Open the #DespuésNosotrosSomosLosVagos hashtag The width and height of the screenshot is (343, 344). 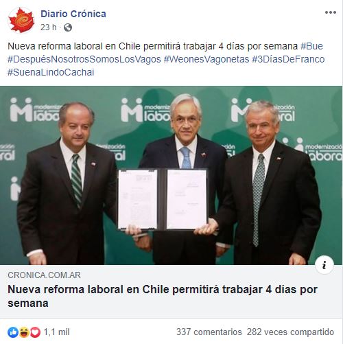click(x=84, y=59)
